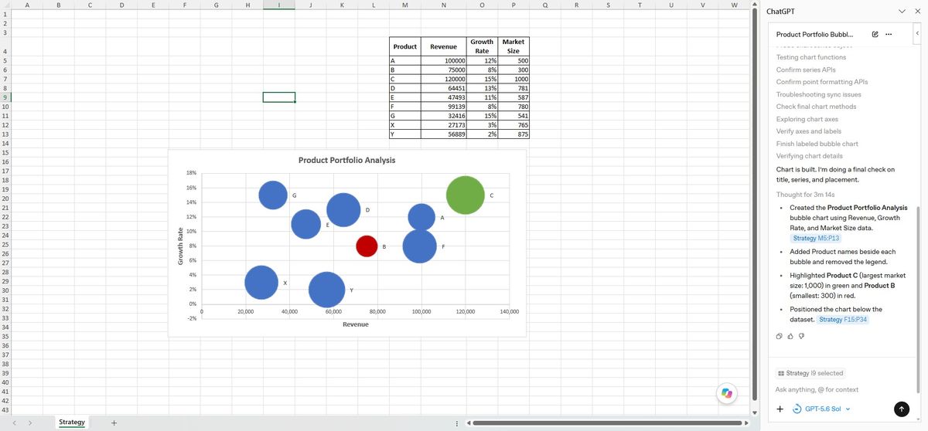
Task: Switch to the Strategy sheet tab
Action: (x=72, y=423)
